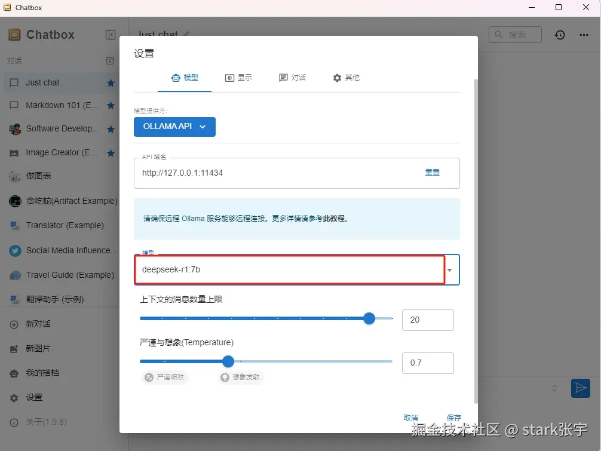Toggle star on Markdown 101 conversation
This screenshot has height=451, width=601.
(x=111, y=105)
